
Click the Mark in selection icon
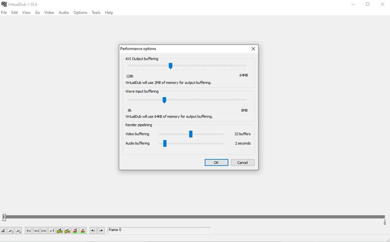pos(93,230)
